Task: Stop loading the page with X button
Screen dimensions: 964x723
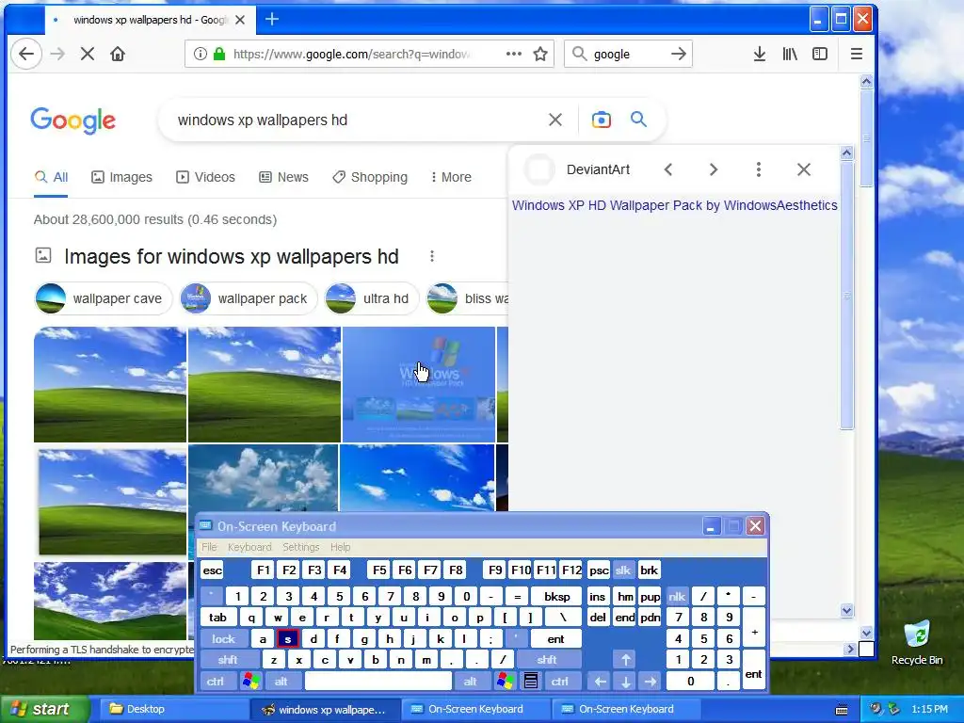Action: [x=88, y=54]
